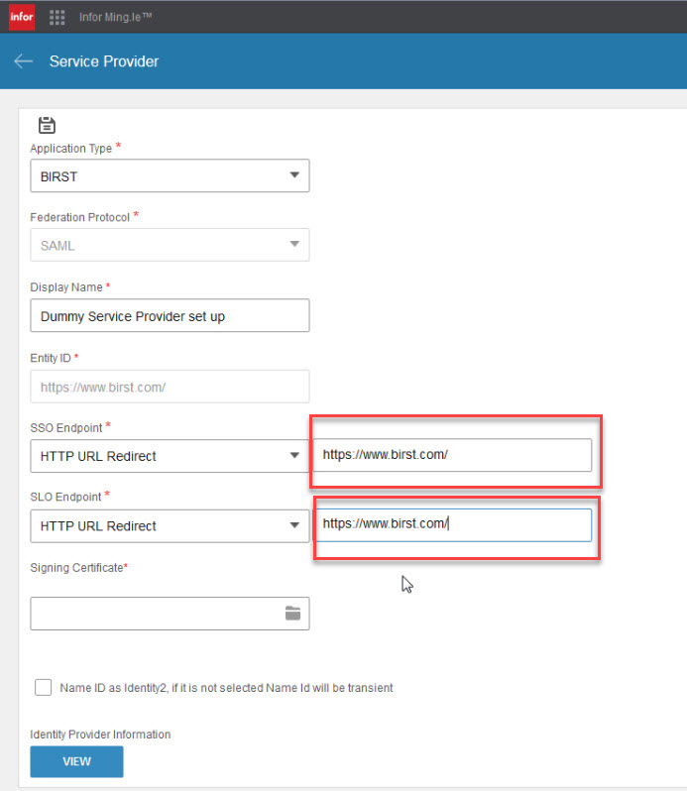This screenshot has height=791, width=687.
Task: Enable Name ID as Identity2 checkbox
Action: [x=44, y=687]
